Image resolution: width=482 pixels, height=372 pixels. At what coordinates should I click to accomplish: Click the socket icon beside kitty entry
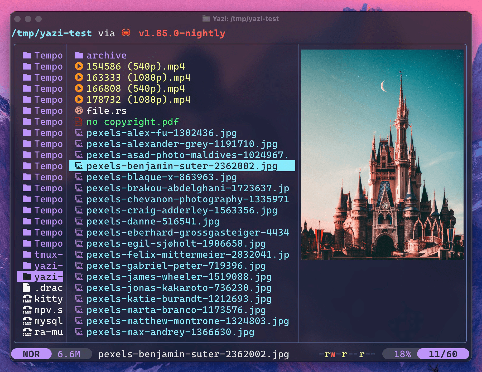click(x=27, y=299)
